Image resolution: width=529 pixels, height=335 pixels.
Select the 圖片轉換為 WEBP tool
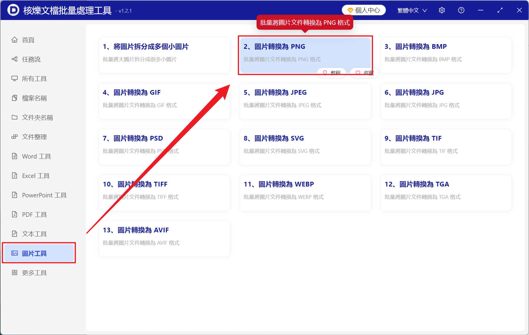click(x=305, y=193)
